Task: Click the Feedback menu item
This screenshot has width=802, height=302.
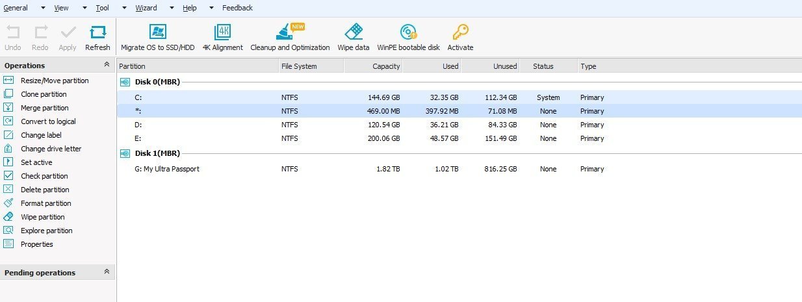Action: pos(238,8)
